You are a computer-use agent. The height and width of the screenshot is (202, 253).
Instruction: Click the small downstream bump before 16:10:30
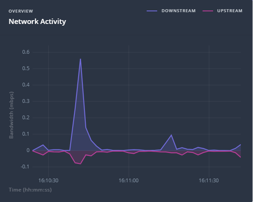[43, 145]
